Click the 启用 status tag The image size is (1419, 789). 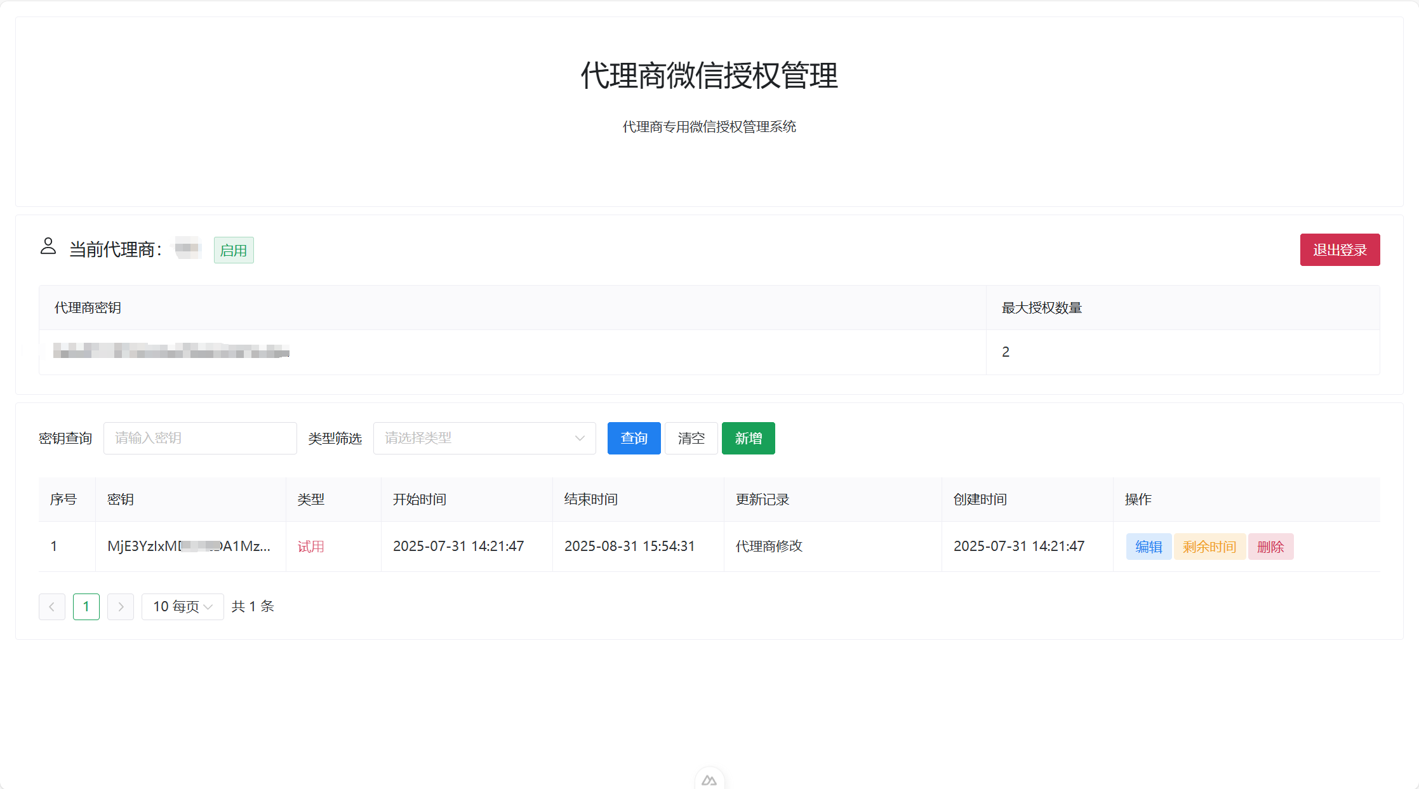[233, 249]
